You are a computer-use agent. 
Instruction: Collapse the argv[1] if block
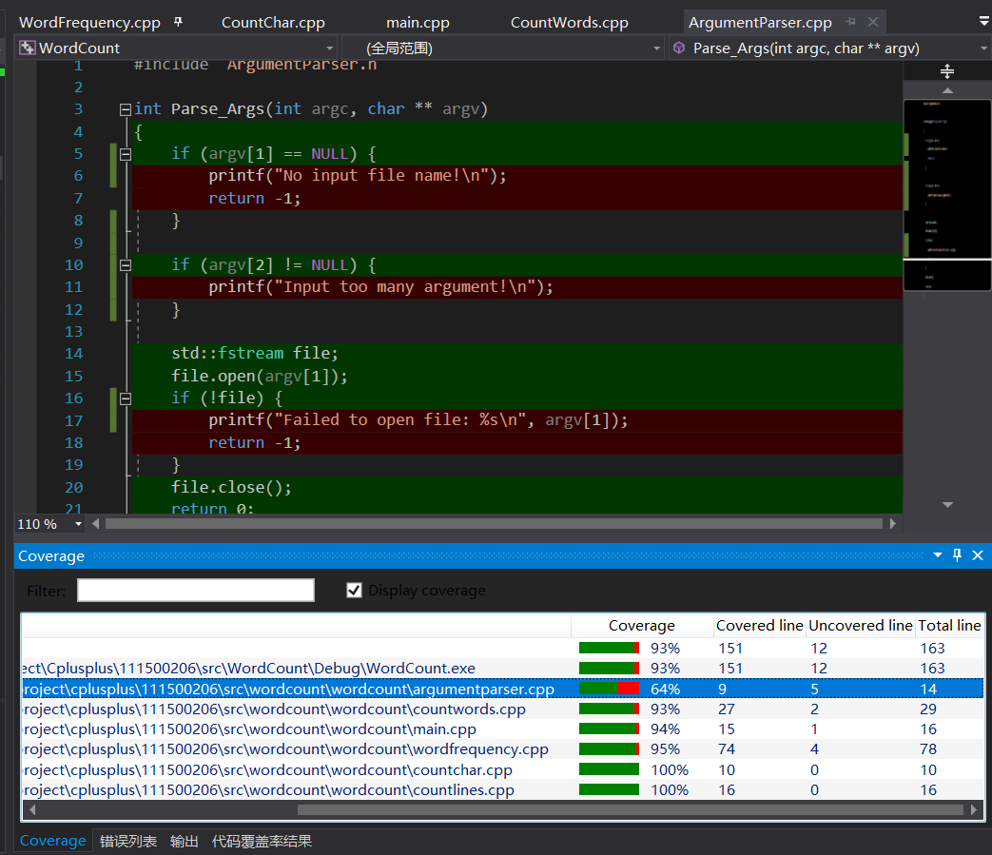126,154
